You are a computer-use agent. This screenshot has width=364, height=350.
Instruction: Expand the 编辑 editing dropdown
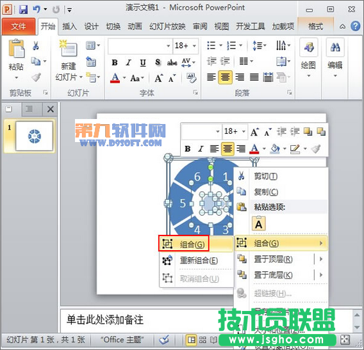tap(335, 76)
